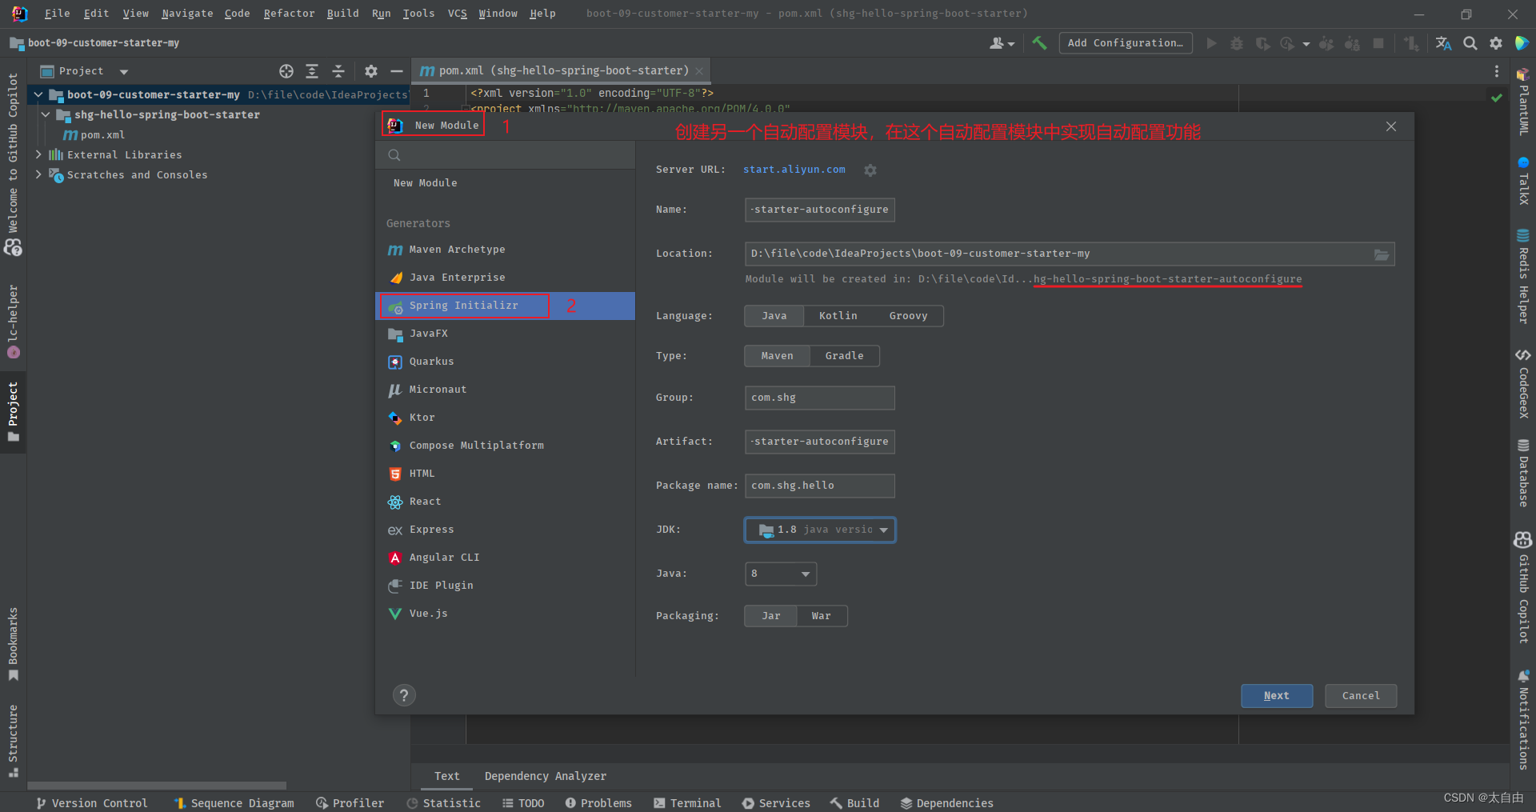Collapse shg-hello-spring-boot-starter module node
Viewport: 1536px width, 812px height.
pyautogui.click(x=46, y=115)
